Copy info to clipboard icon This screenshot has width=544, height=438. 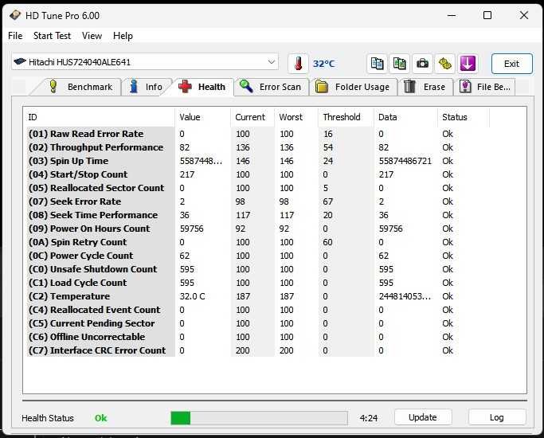pos(377,64)
